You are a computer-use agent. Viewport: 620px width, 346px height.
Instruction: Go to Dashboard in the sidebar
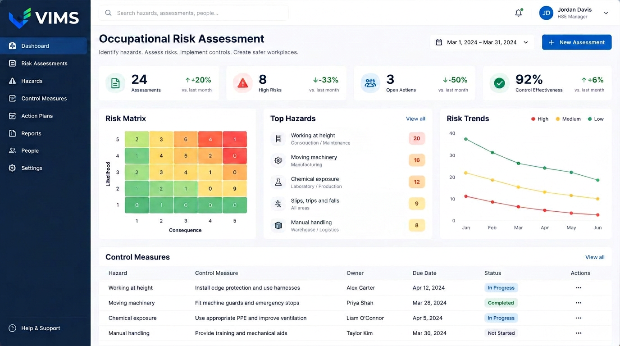pyautogui.click(x=44, y=46)
